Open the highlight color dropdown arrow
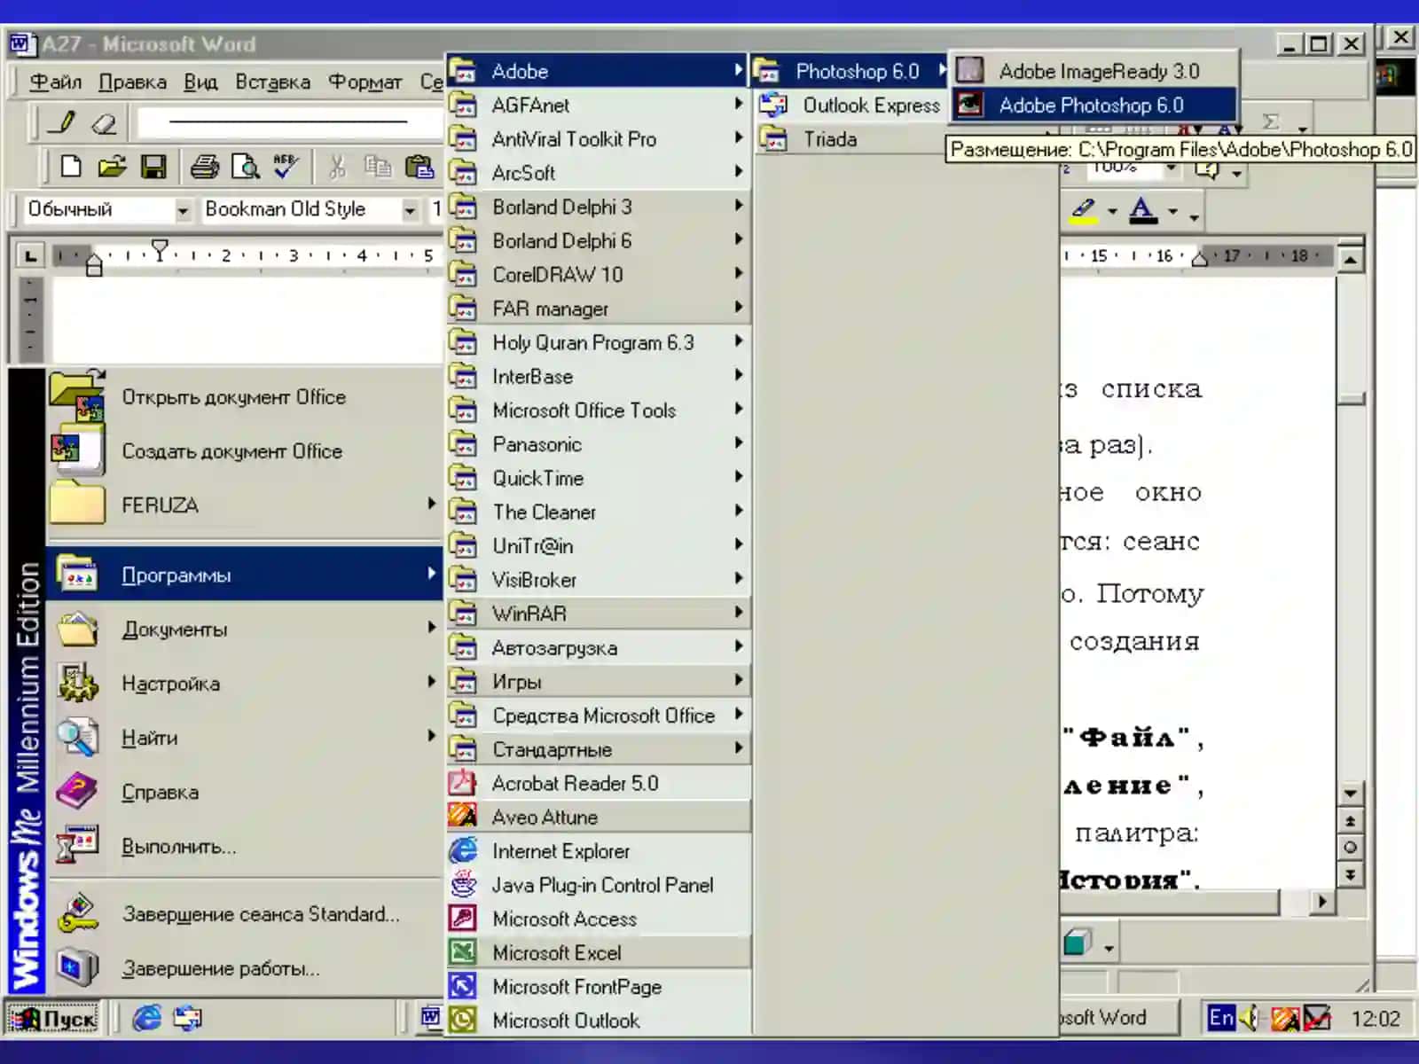This screenshot has width=1419, height=1064. [1112, 212]
